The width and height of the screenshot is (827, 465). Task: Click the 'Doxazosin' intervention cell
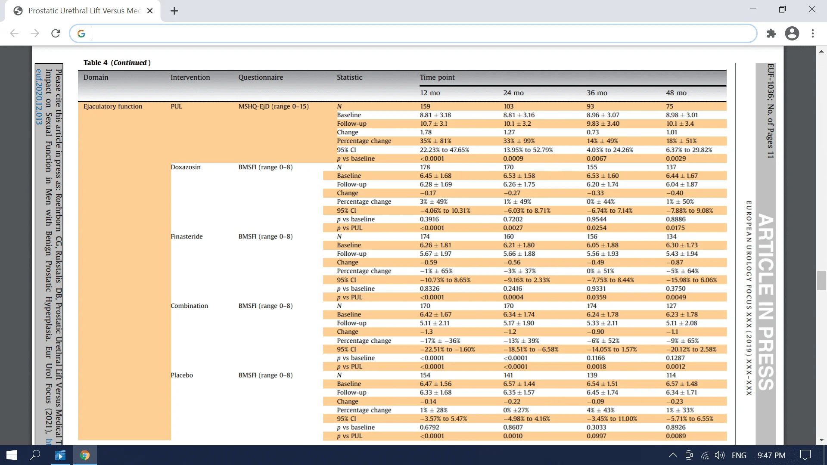tap(186, 167)
